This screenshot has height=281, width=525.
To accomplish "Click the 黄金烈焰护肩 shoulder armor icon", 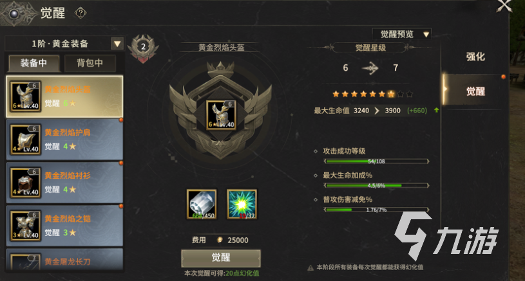I will pyautogui.click(x=26, y=140).
